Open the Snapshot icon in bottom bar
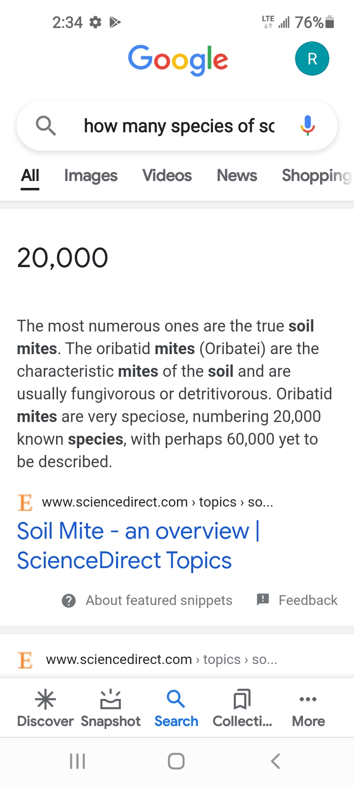The height and width of the screenshot is (787, 354). pos(111,699)
